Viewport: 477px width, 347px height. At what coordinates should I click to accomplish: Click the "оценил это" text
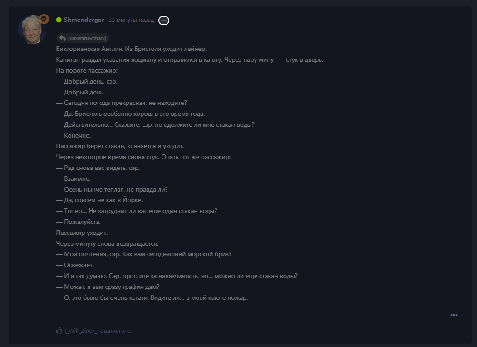116,331
